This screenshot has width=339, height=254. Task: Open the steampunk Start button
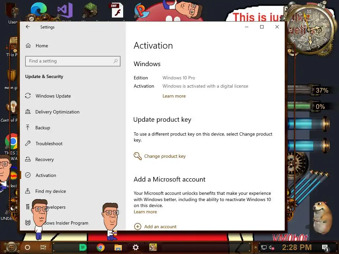point(11,247)
